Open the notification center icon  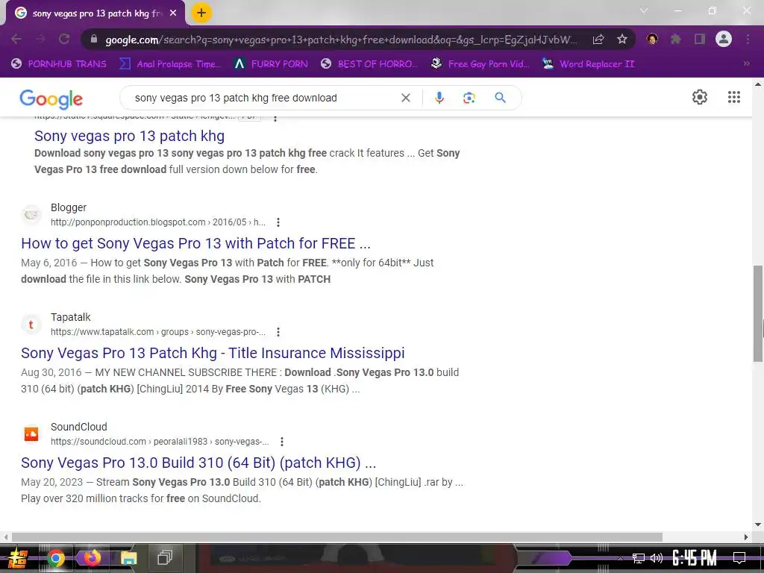click(739, 557)
